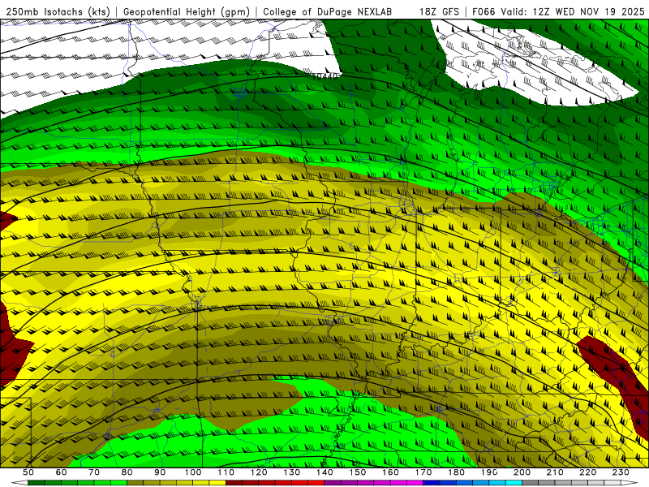Click the "120" legend scale value

259,472
